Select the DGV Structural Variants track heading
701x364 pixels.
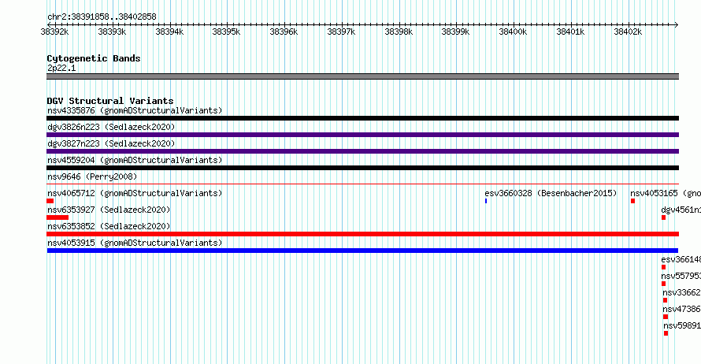pos(110,101)
